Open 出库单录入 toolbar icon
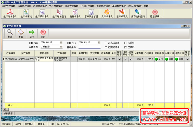The height and width of the screenshot is (127, 193). [x=122, y=14]
